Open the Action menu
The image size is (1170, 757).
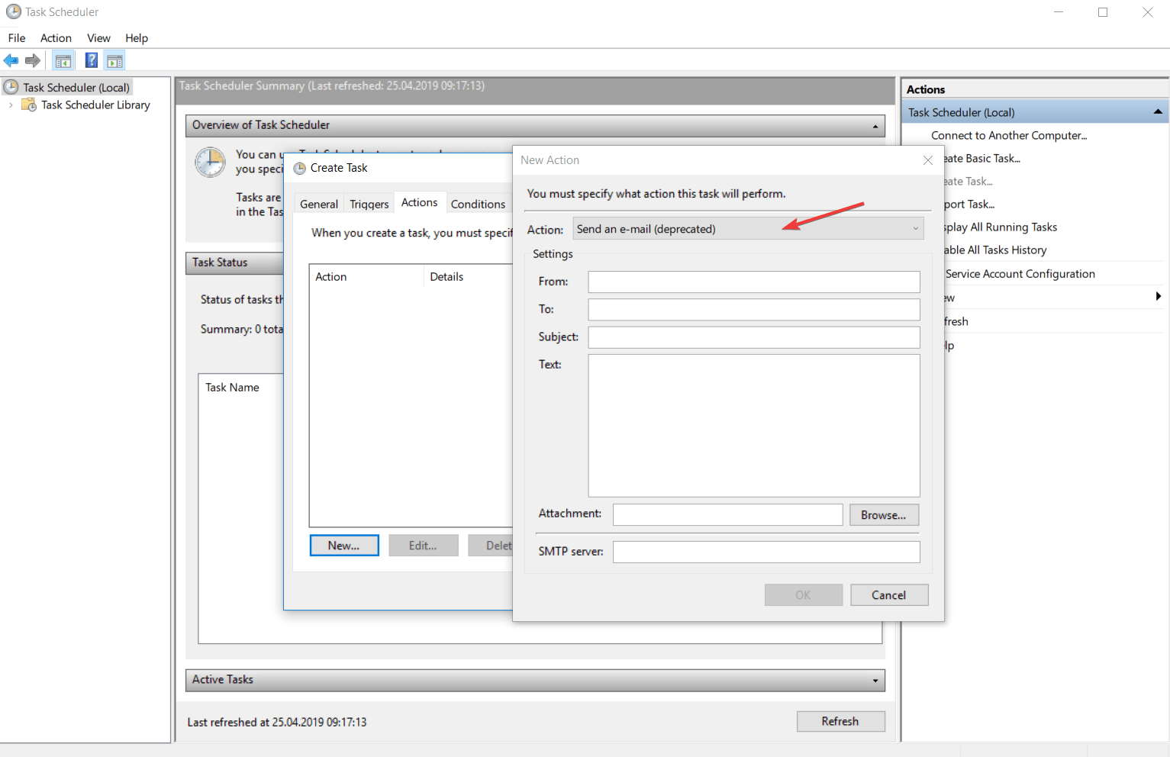click(55, 37)
